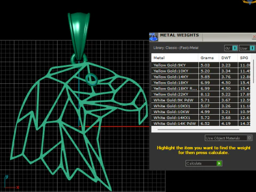Viewport: 256px width, 192px height.
Task: Click the Calculate button
Action: [204, 163]
